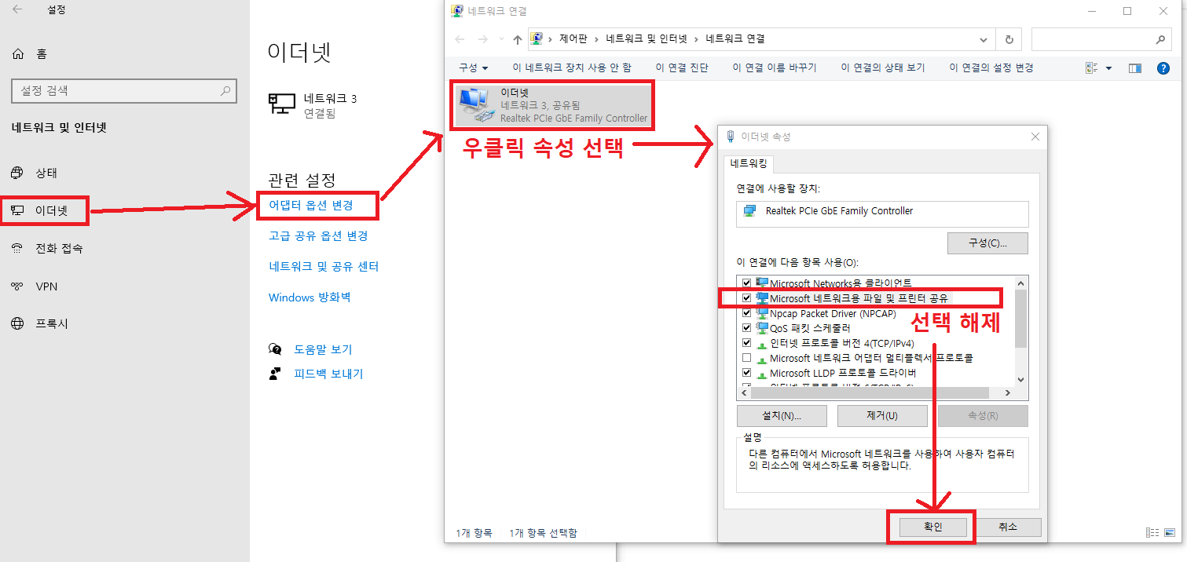Click 네트워크 연결 breadcrumb in address bar
Viewport: 1187px width, 562px height.
735,39
